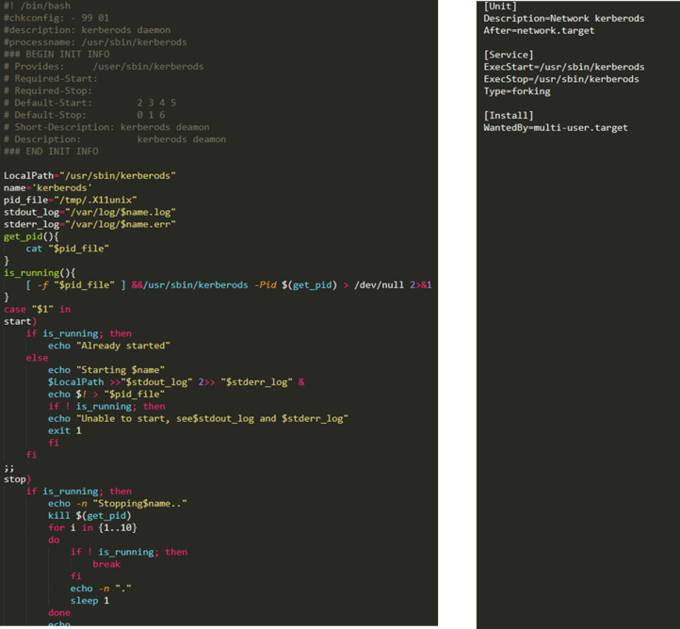Screen dimensions: 680x629
Task: Click the '# Default-Start: 2 3 4 5' line
Action: (89, 103)
